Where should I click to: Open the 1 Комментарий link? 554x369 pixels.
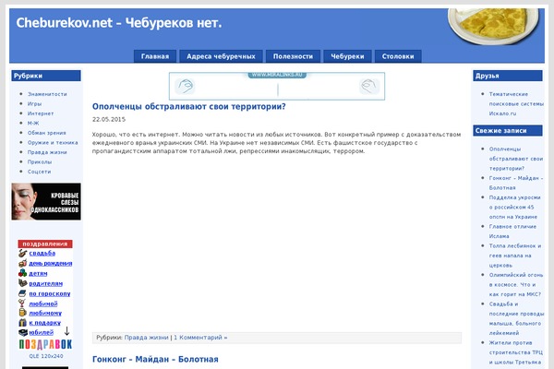[x=200, y=338]
